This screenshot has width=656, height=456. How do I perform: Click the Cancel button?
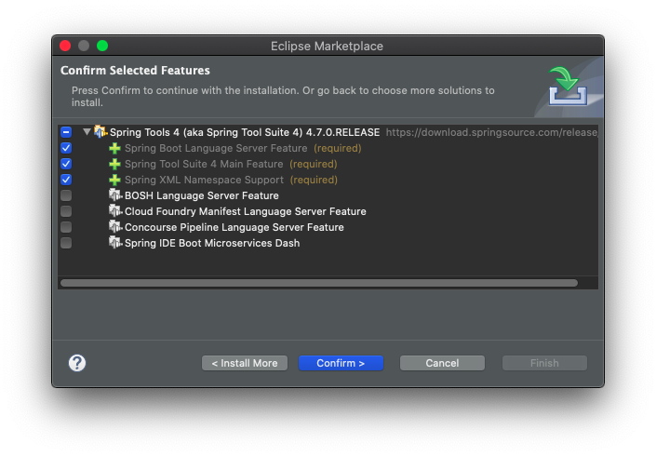[442, 363]
